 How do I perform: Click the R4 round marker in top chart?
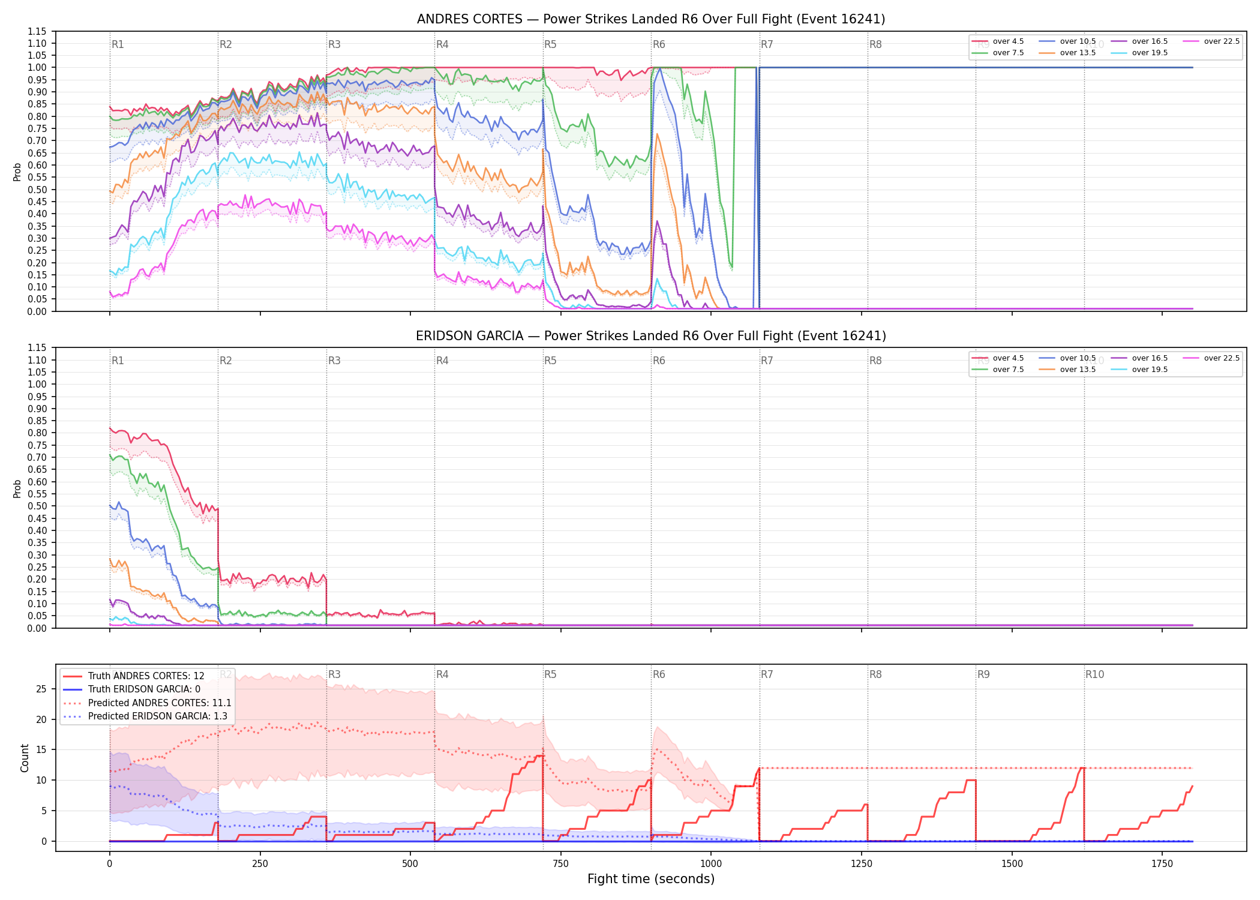click(442, 44)
